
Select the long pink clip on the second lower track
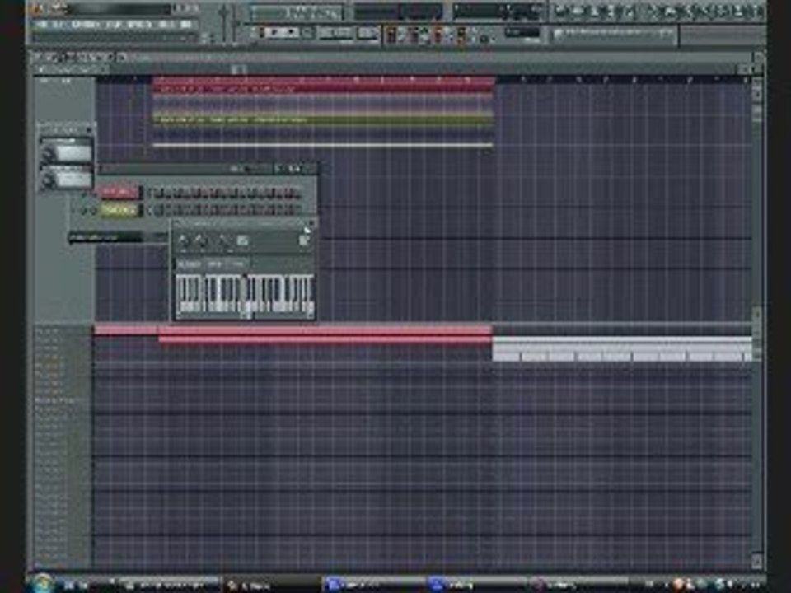tap(325, 340)
